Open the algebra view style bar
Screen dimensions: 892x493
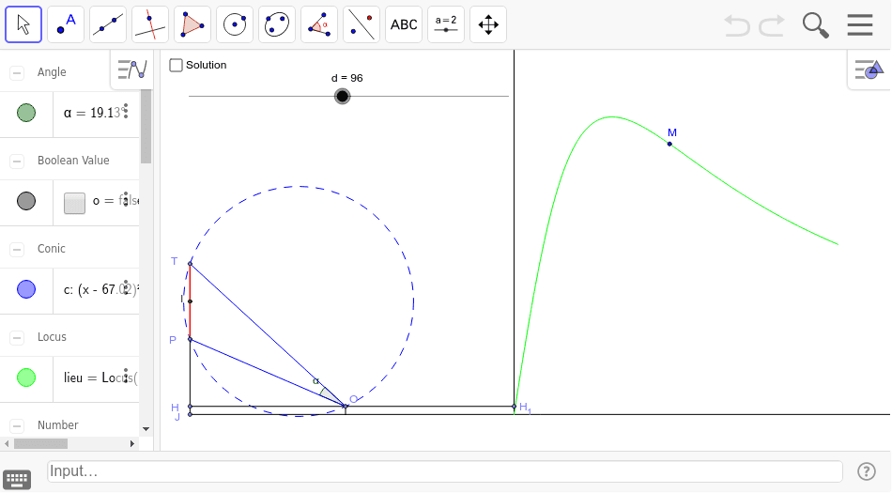pyautogui.click(x=132, y=69)
